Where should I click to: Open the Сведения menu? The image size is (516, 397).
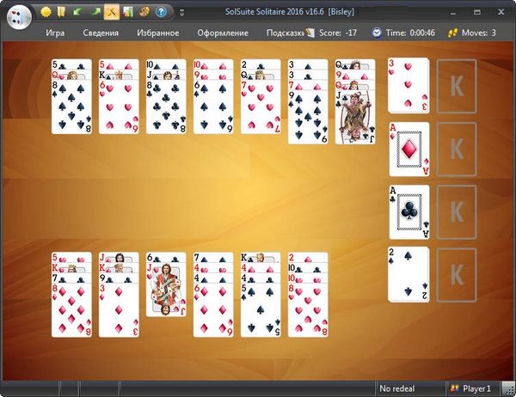(101, 33)
